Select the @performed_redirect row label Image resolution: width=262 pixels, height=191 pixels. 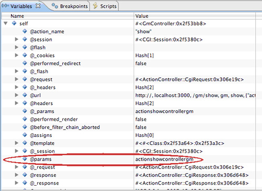55,63
